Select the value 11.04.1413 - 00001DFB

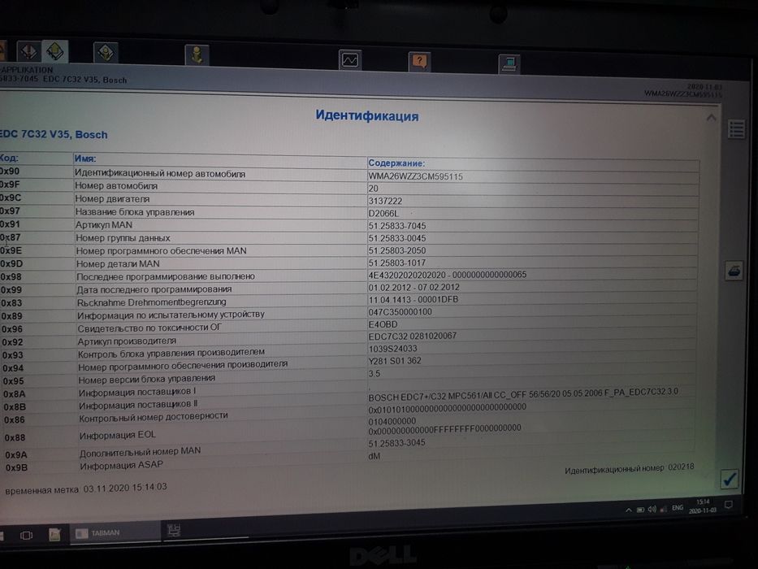(414, 299)
